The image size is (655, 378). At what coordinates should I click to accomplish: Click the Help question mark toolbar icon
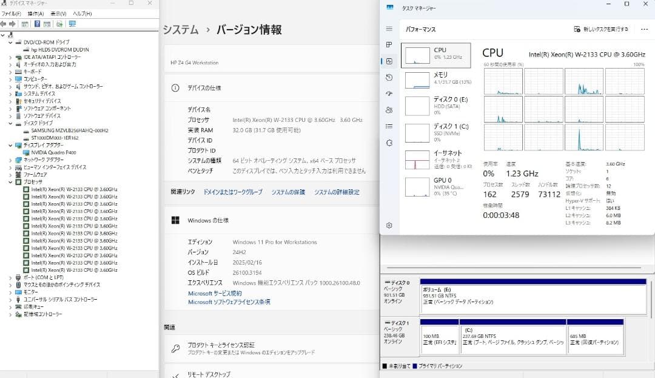click(38, 24)
